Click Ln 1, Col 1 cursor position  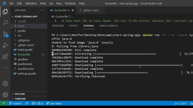[x=180, y=103]
